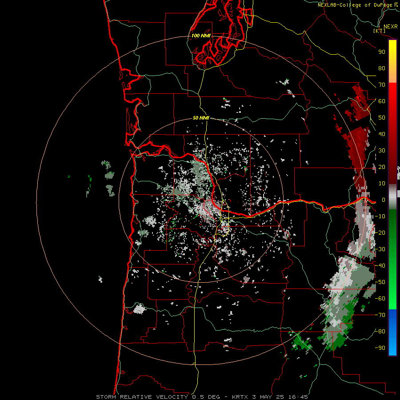Select the positive 30 scale value
Viewport: 400px width, 400px height.
click(x=382, y=151)
